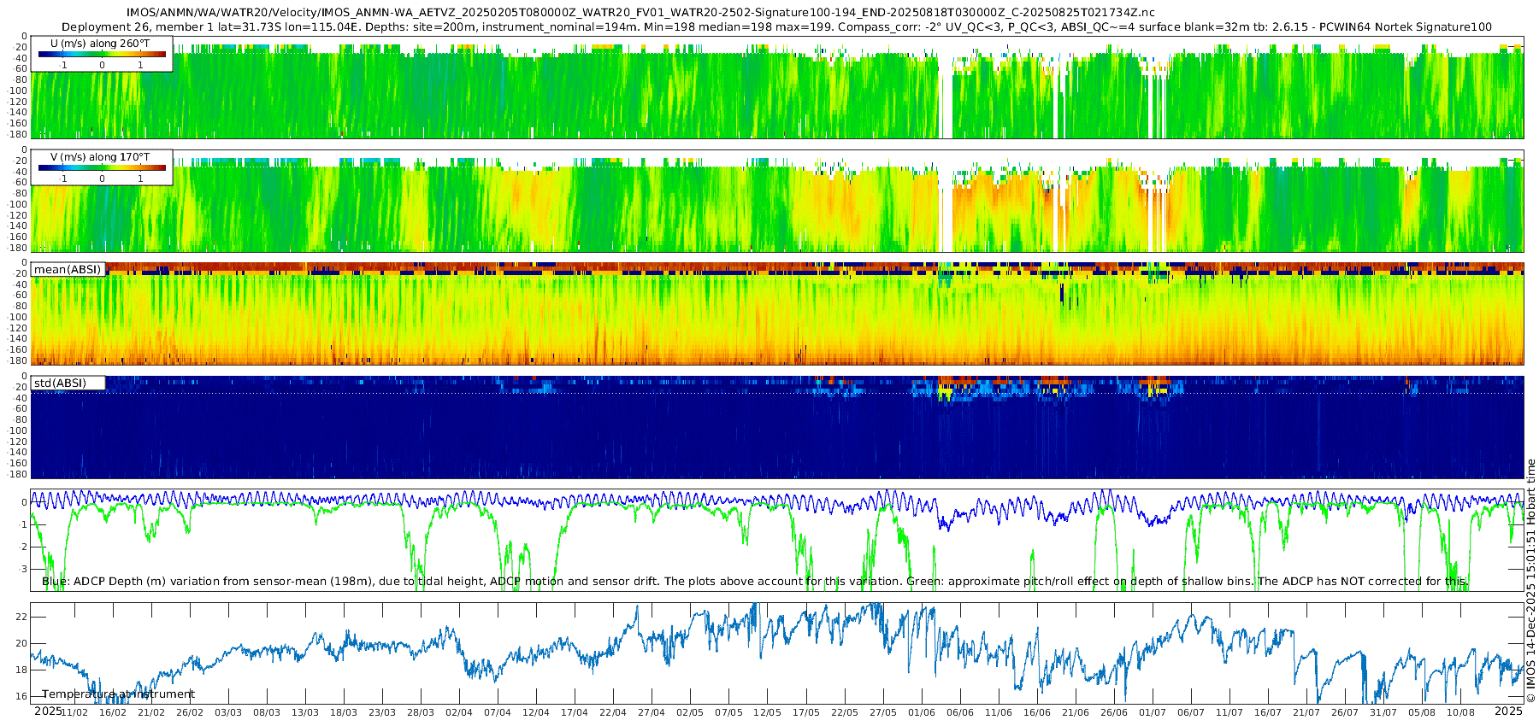
Task: Click the 'U (m/s) along 260°T' label
Action: click(x=100, y=43)
